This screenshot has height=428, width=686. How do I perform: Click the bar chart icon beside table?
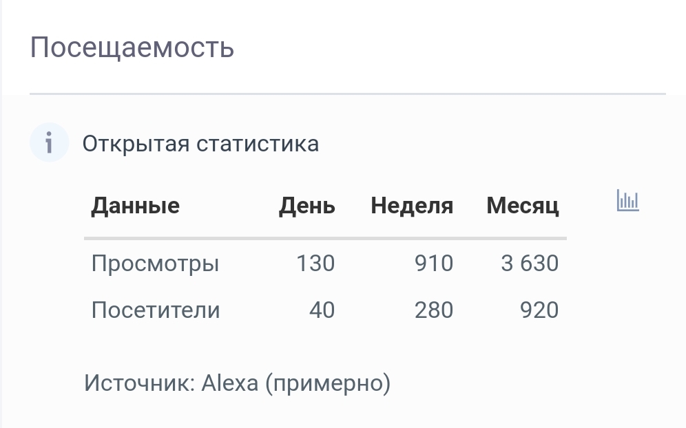(x=628, y=201)
